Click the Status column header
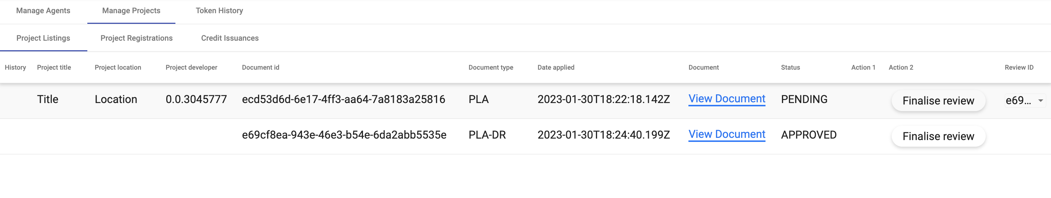 [x=790, y=67]
